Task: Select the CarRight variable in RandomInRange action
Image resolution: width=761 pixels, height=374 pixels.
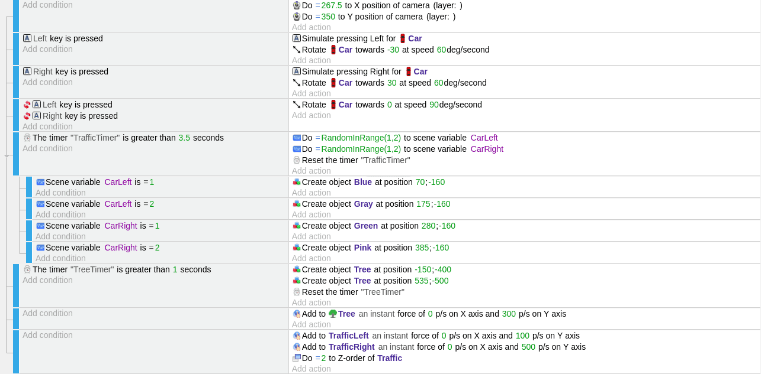Action: (487, 149)
